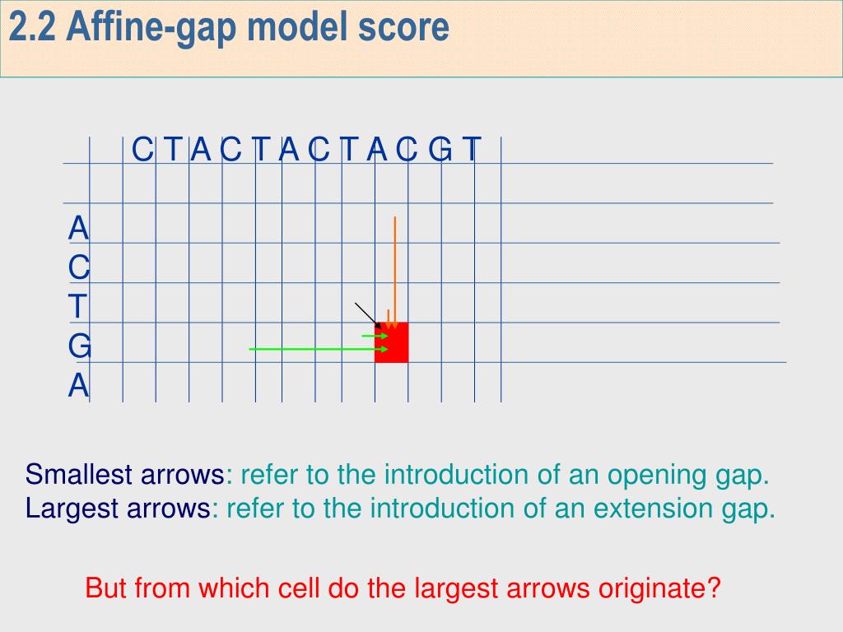The image size is (843, 632).
Task: Click the long orange vertical arrow
Action: pyautogui.click(x=394, y=272)
